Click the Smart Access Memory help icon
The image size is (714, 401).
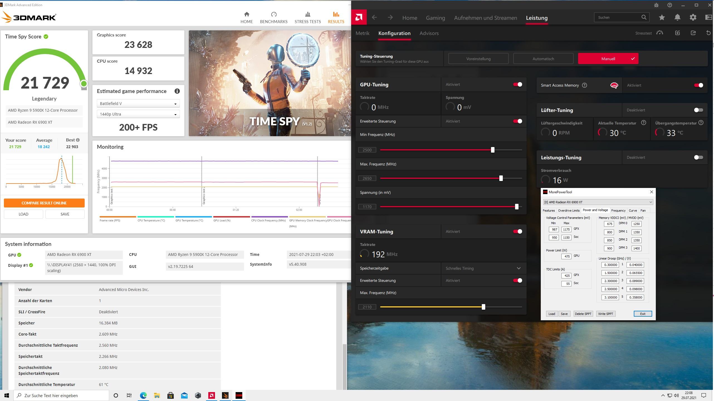585,85
